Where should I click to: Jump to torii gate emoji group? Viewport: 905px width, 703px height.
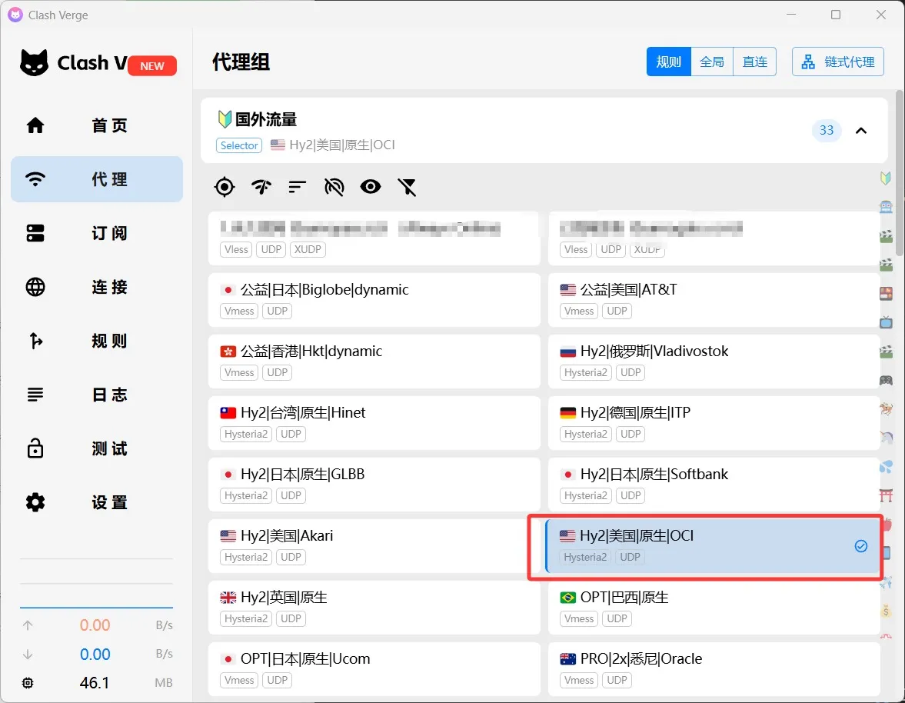coord(886,495)
